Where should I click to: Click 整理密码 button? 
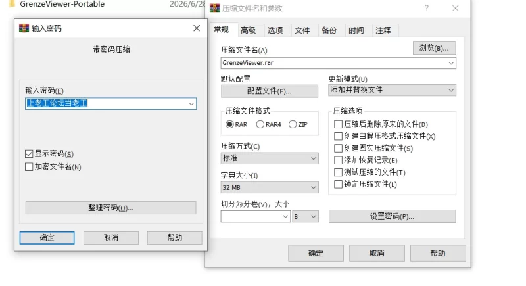(x=110, y=208)
